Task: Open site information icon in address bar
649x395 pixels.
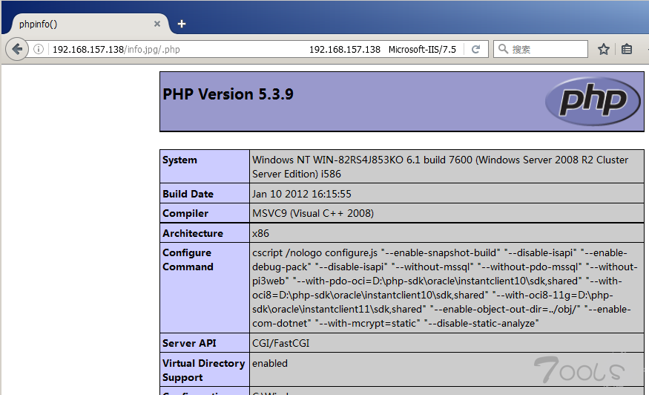Action: (x=39, y=49)
